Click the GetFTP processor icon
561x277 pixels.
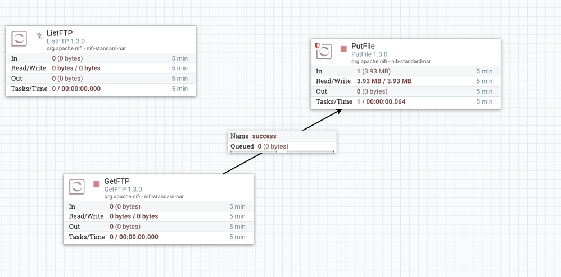[76, 187]
